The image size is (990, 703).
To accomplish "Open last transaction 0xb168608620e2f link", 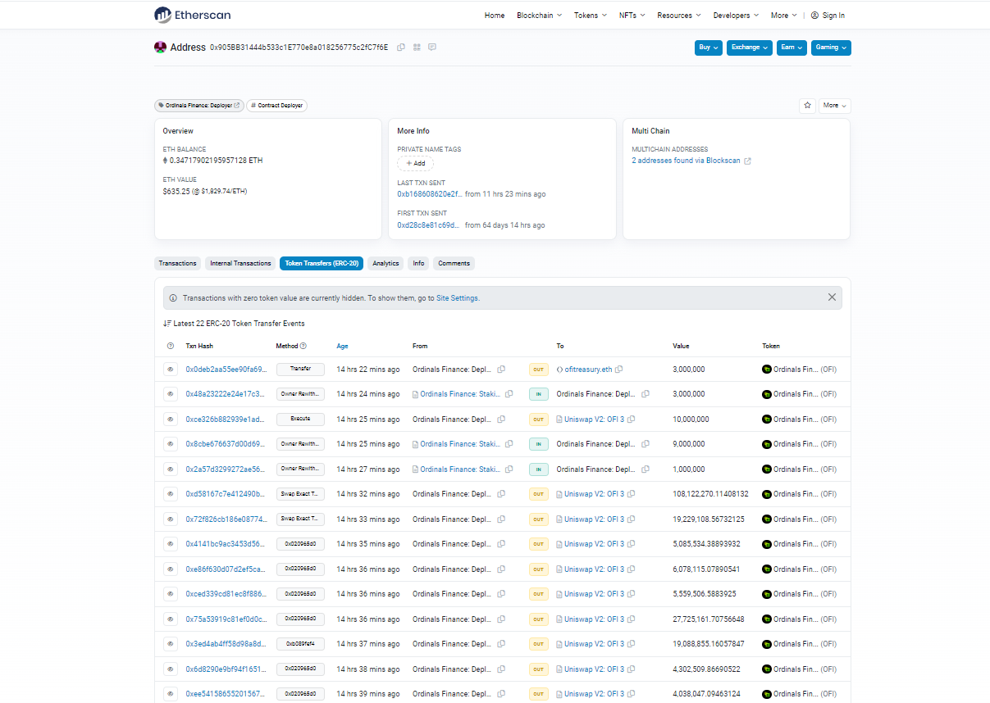I will (429, 194).
